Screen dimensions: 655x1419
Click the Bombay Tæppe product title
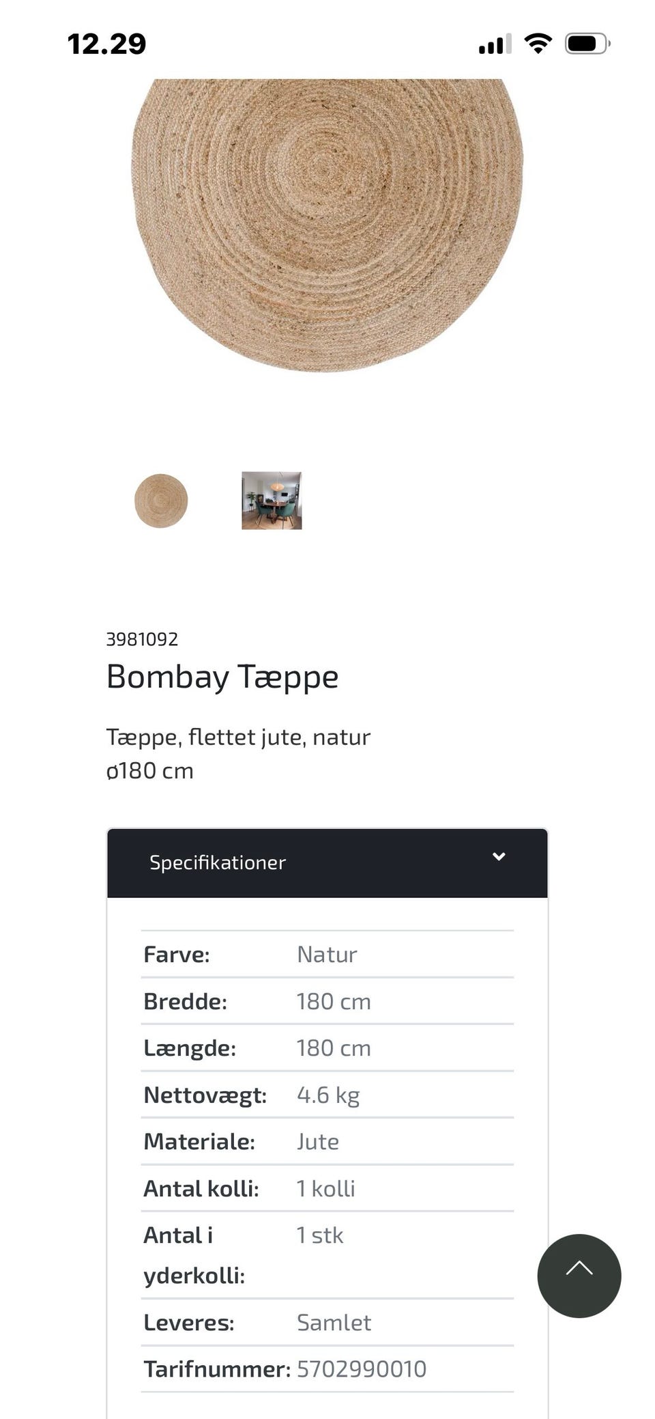point(222,677)
